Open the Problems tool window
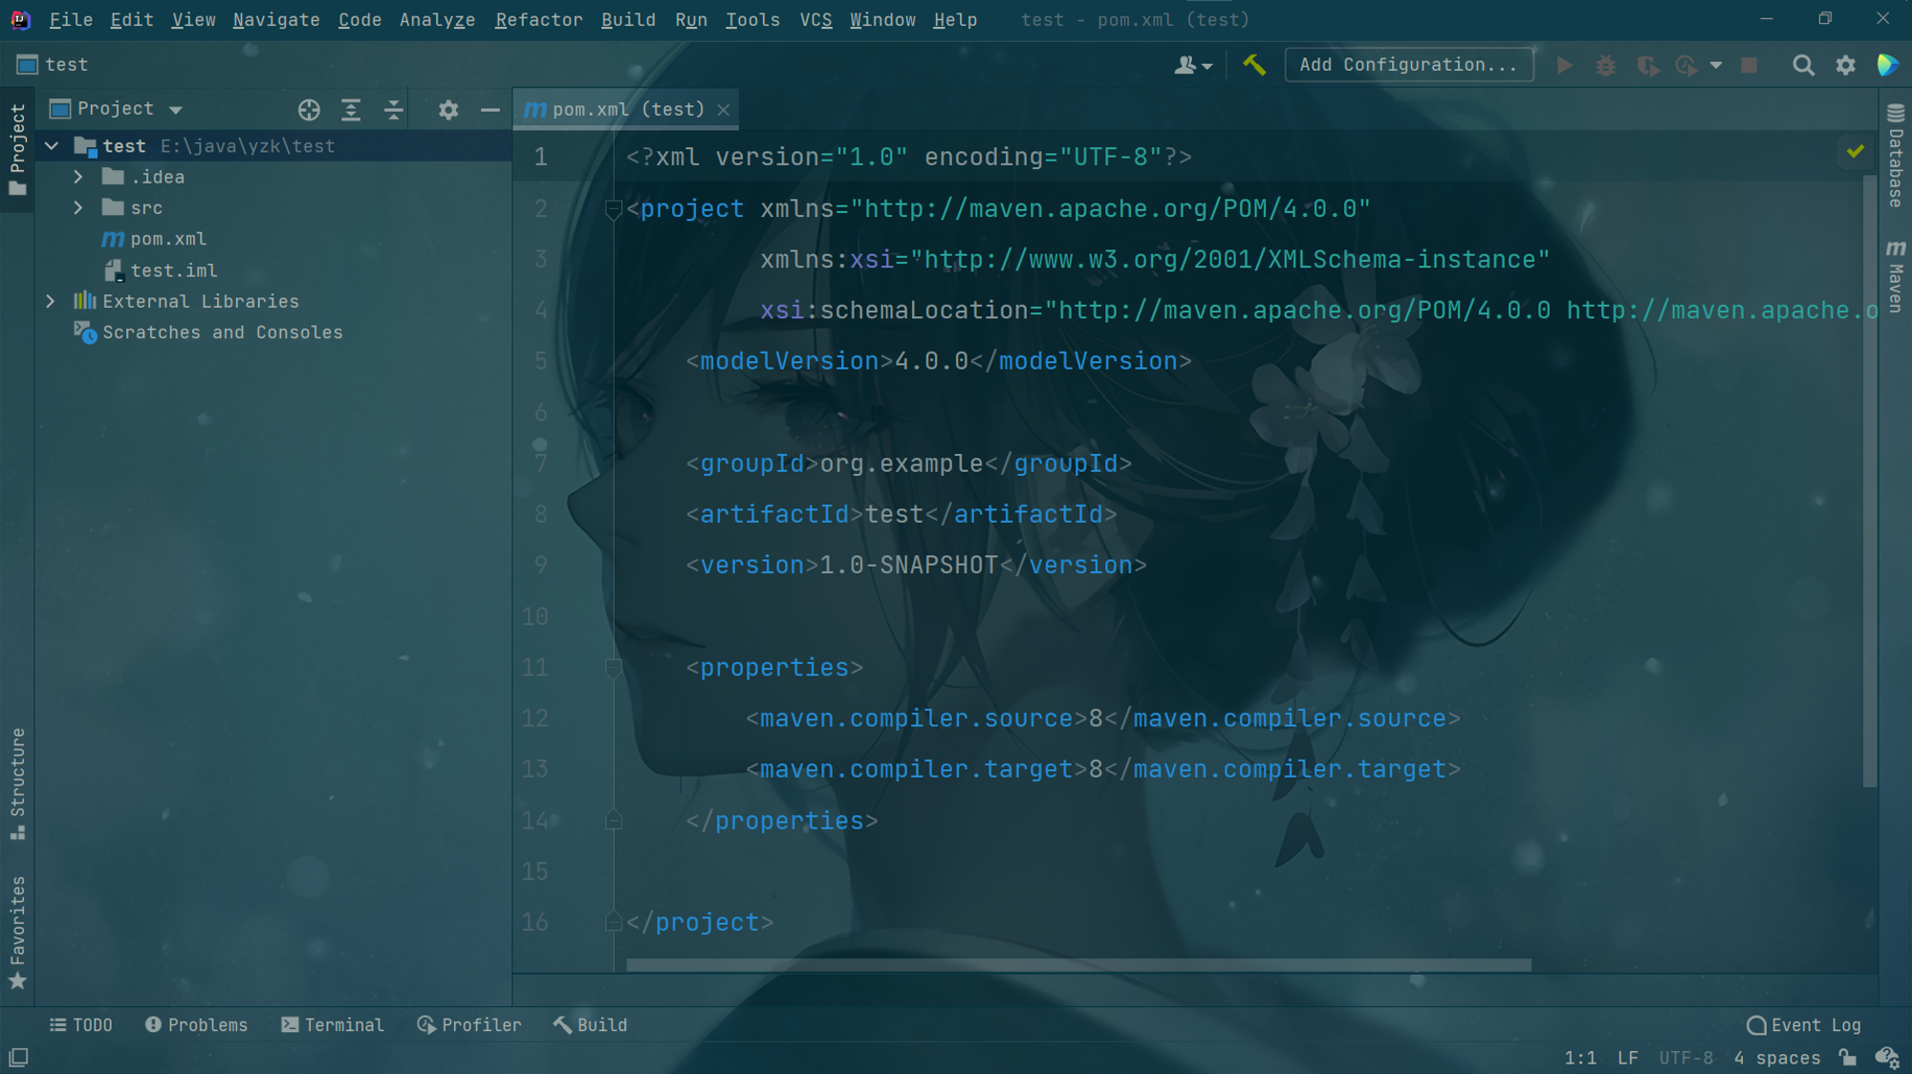Screen dimensions: 1912x1074 pos(196,1025)
